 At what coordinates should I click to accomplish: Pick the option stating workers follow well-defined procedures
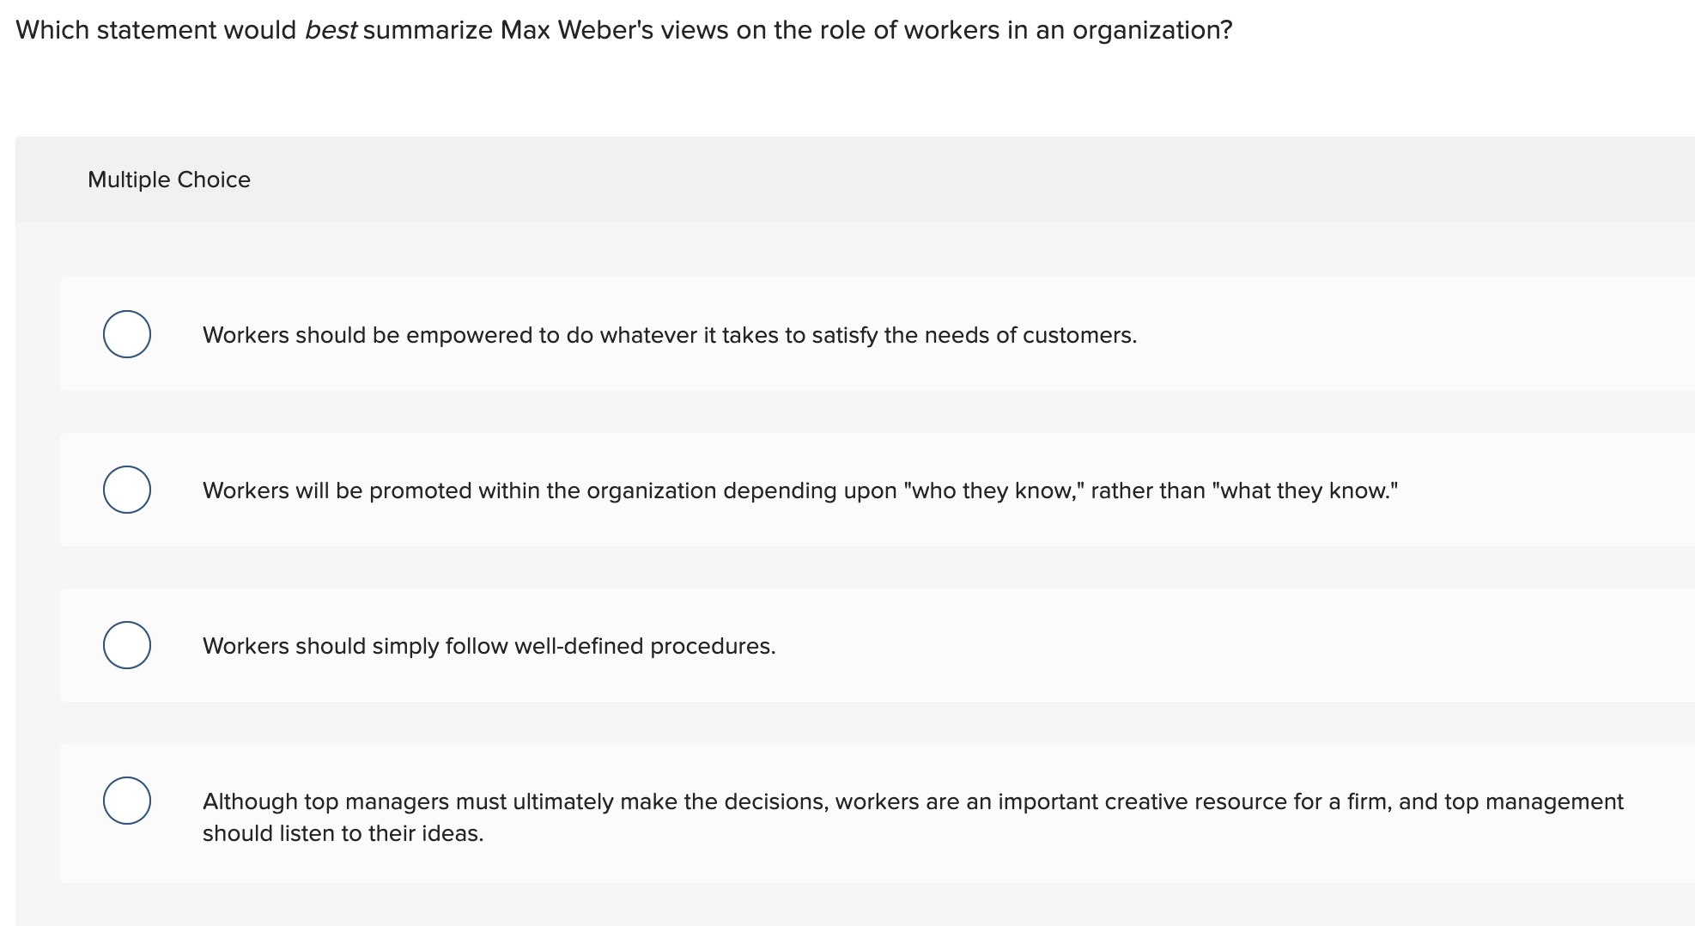pyautogui.click(x=489, y=645)
